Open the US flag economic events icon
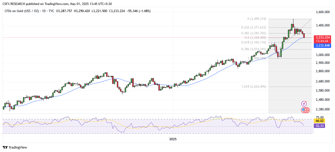 (304, 110)
